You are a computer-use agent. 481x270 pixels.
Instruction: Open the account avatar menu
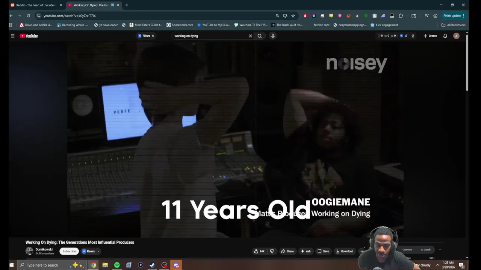click(x=456, y=36)
